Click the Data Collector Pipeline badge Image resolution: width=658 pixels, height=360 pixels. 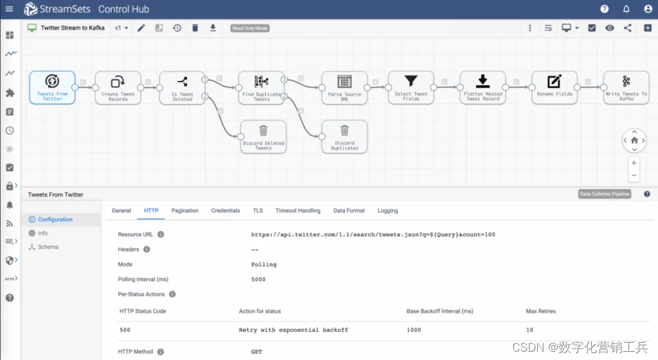click(x=605, y=194)
